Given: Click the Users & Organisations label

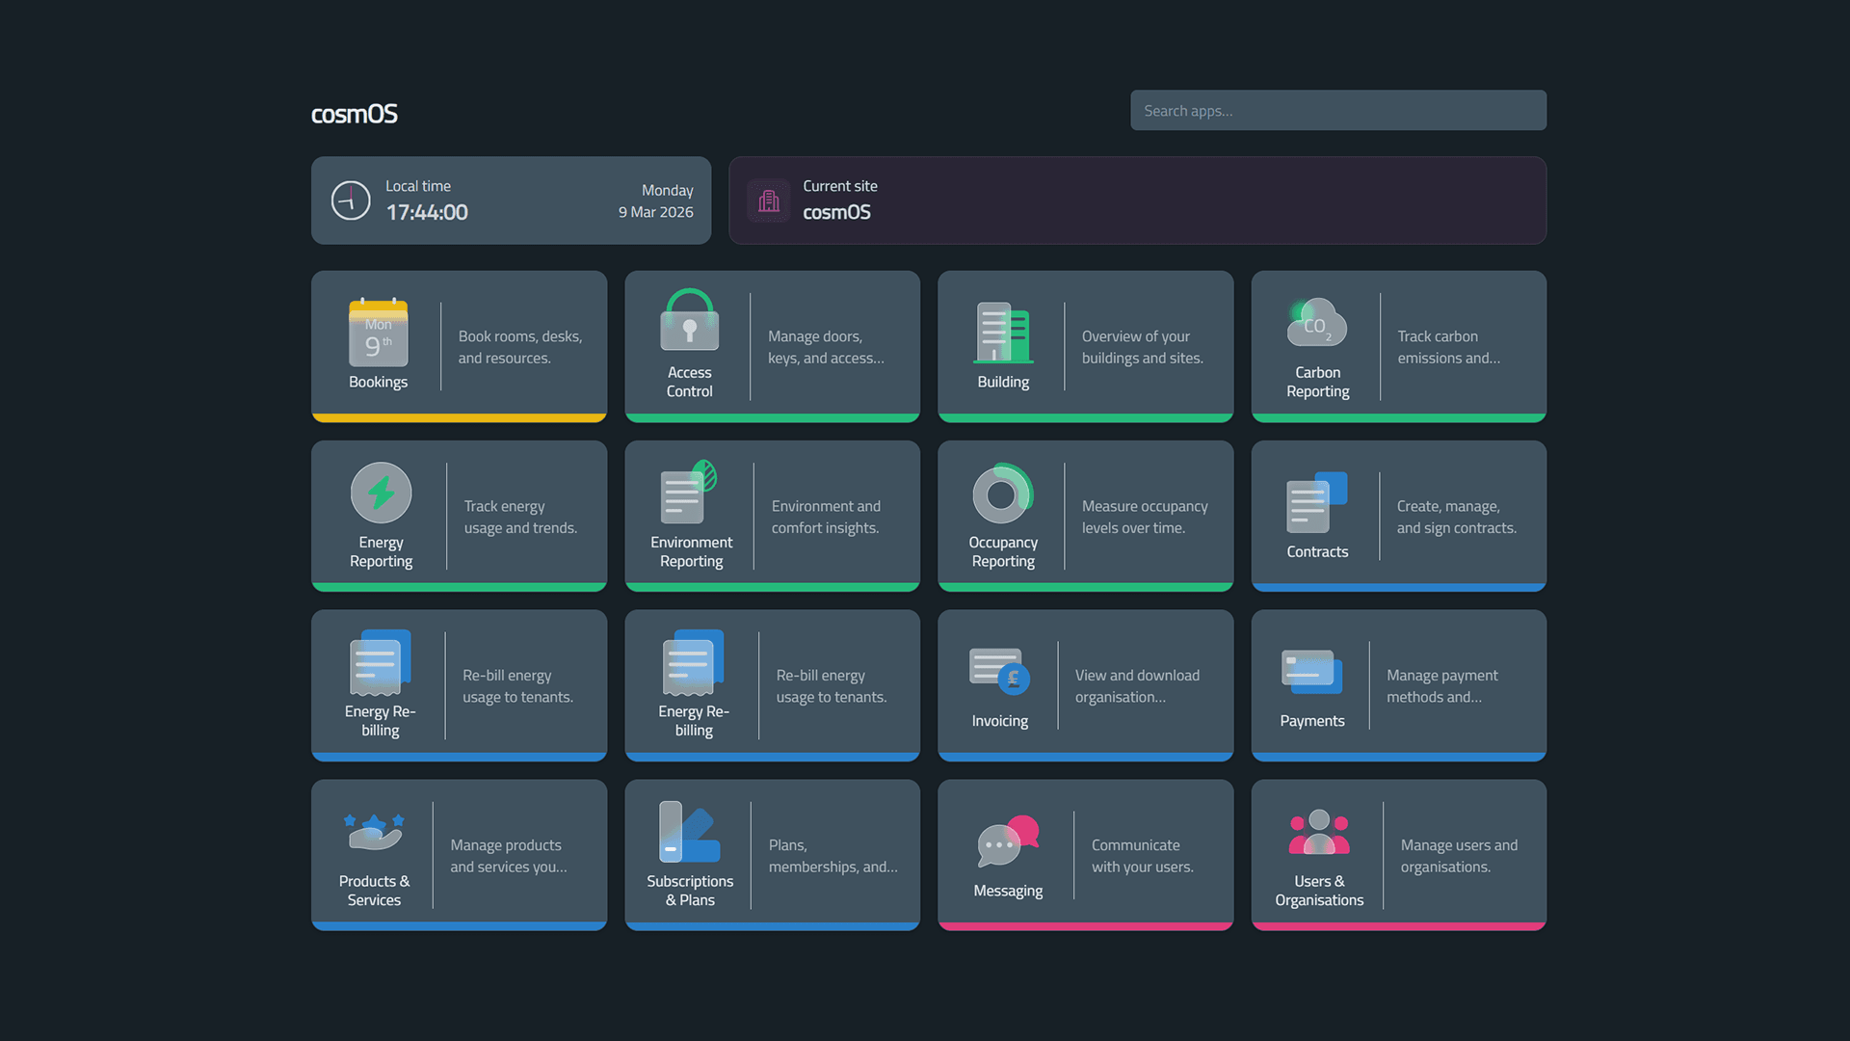Looking at the screenshot, I should (x=1319, y=891).
